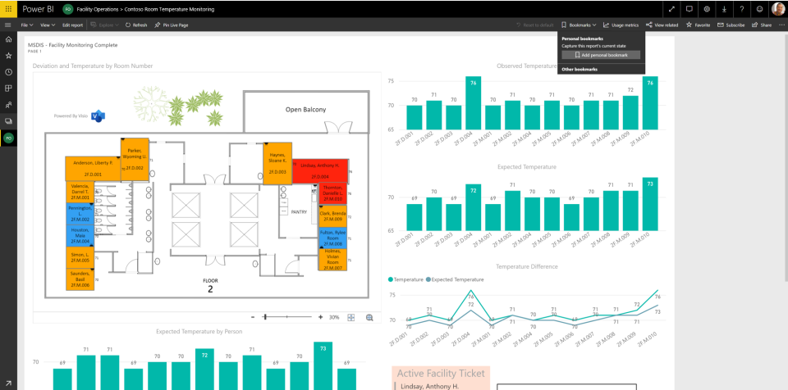
Task: Open Favorites star in left sidebar
Action: (8, 56)
